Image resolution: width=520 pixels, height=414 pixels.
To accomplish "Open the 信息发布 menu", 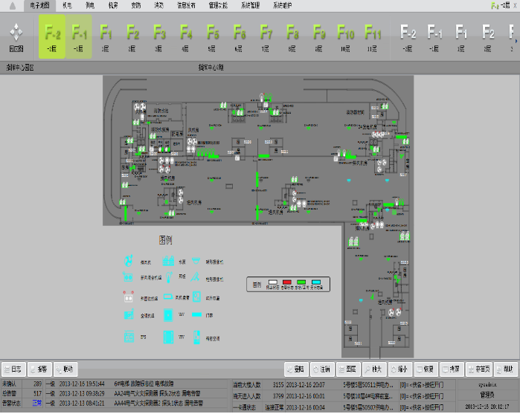I will [186, 6].
